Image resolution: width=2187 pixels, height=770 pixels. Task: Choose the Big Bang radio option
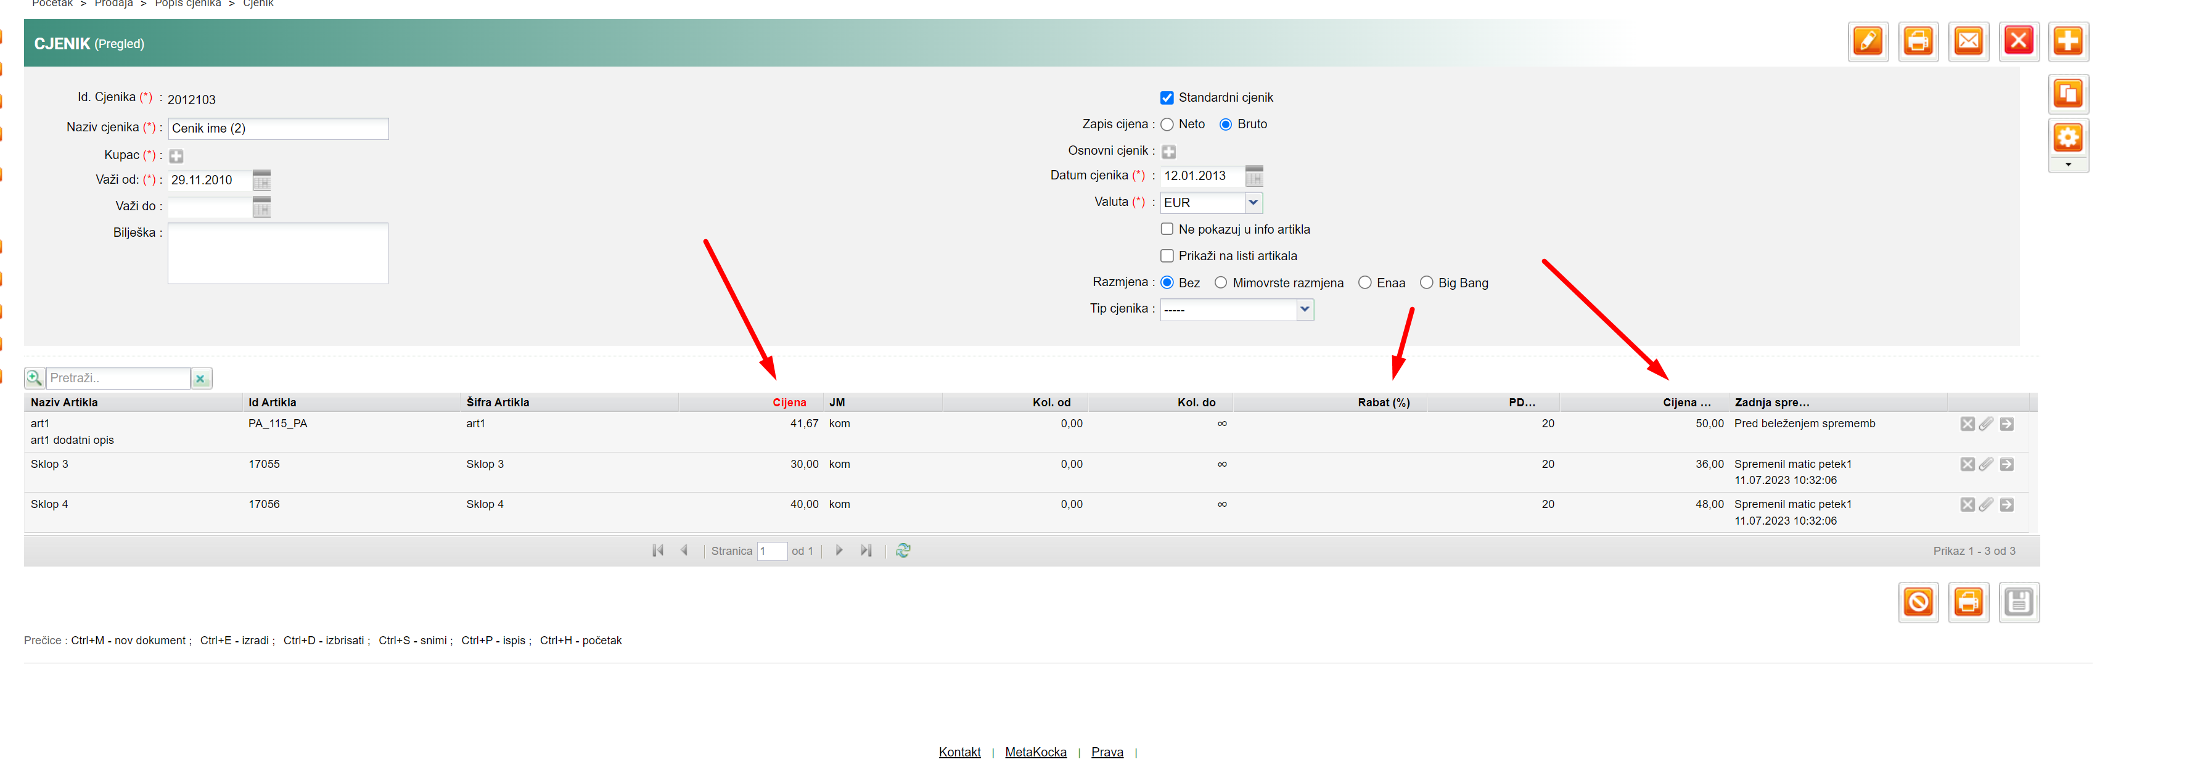(x=1426, y=284)
